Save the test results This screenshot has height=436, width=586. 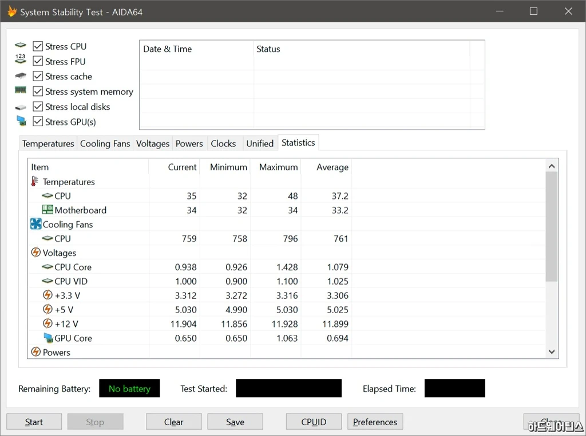[x=235, y=422]
